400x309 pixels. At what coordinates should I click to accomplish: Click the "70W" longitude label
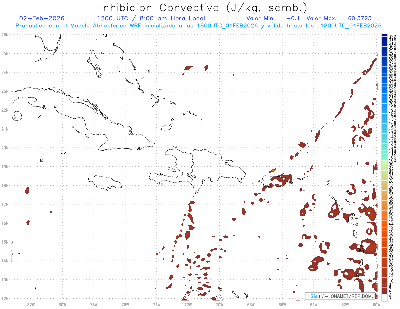tap(219, 304)
